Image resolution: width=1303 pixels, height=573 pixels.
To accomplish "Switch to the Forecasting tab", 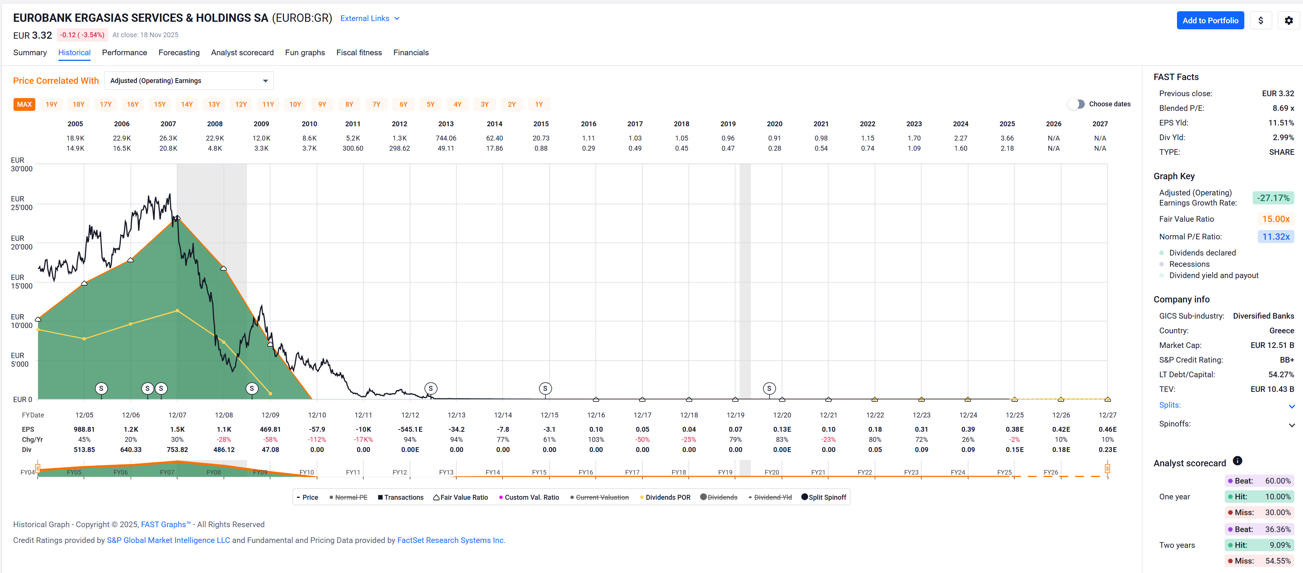I will 179,53.
